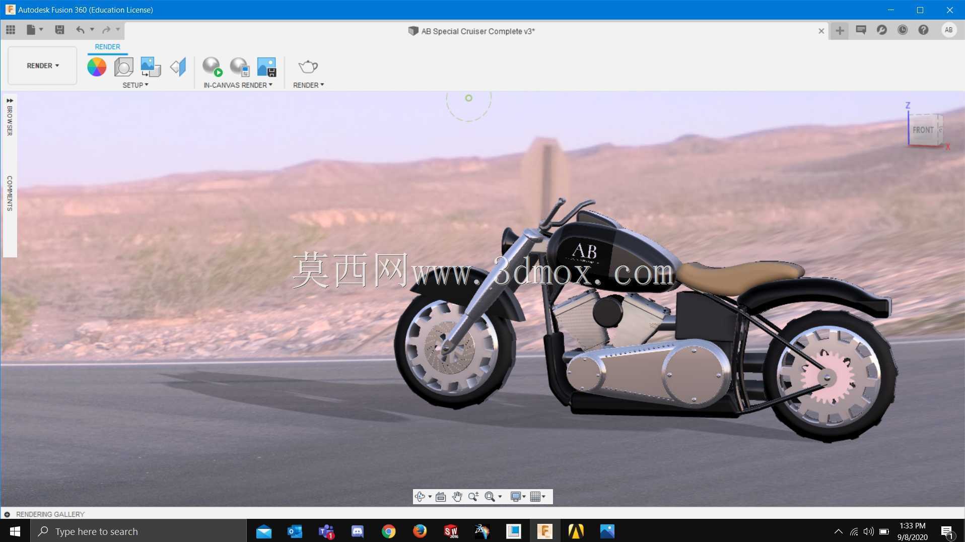Image resolution: width=965 pixels, height=542 pixels.
Task: Open the RENDER workspace switcher dropdown
Action: [x=43, y=65]
